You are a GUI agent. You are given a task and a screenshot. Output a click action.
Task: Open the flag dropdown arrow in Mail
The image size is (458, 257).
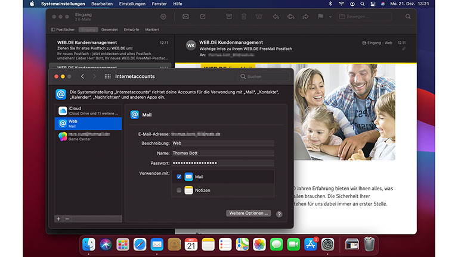point(330,17)
